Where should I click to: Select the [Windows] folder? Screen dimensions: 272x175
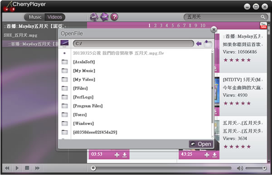click(x=83, y=123)
